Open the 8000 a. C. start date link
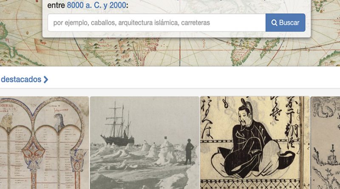 (84, 5)
